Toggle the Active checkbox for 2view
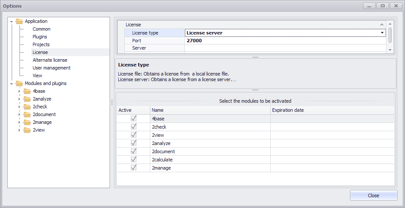 [133, 135]
